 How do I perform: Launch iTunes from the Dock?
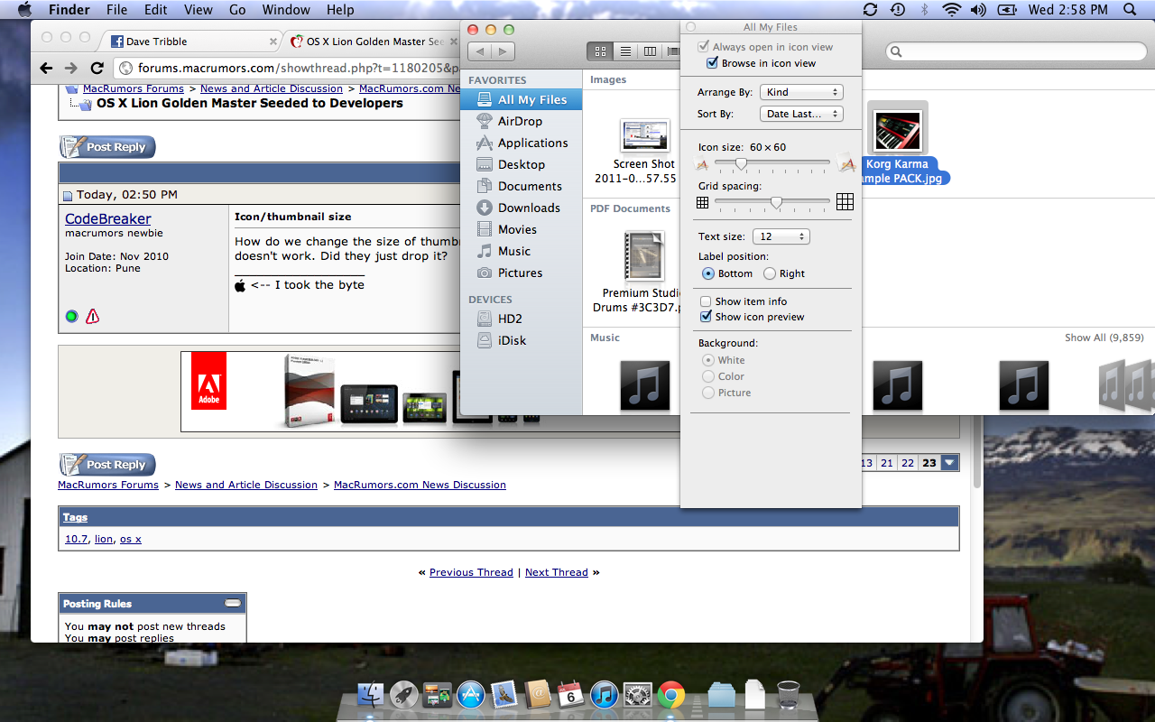click(x=604, y=694)
